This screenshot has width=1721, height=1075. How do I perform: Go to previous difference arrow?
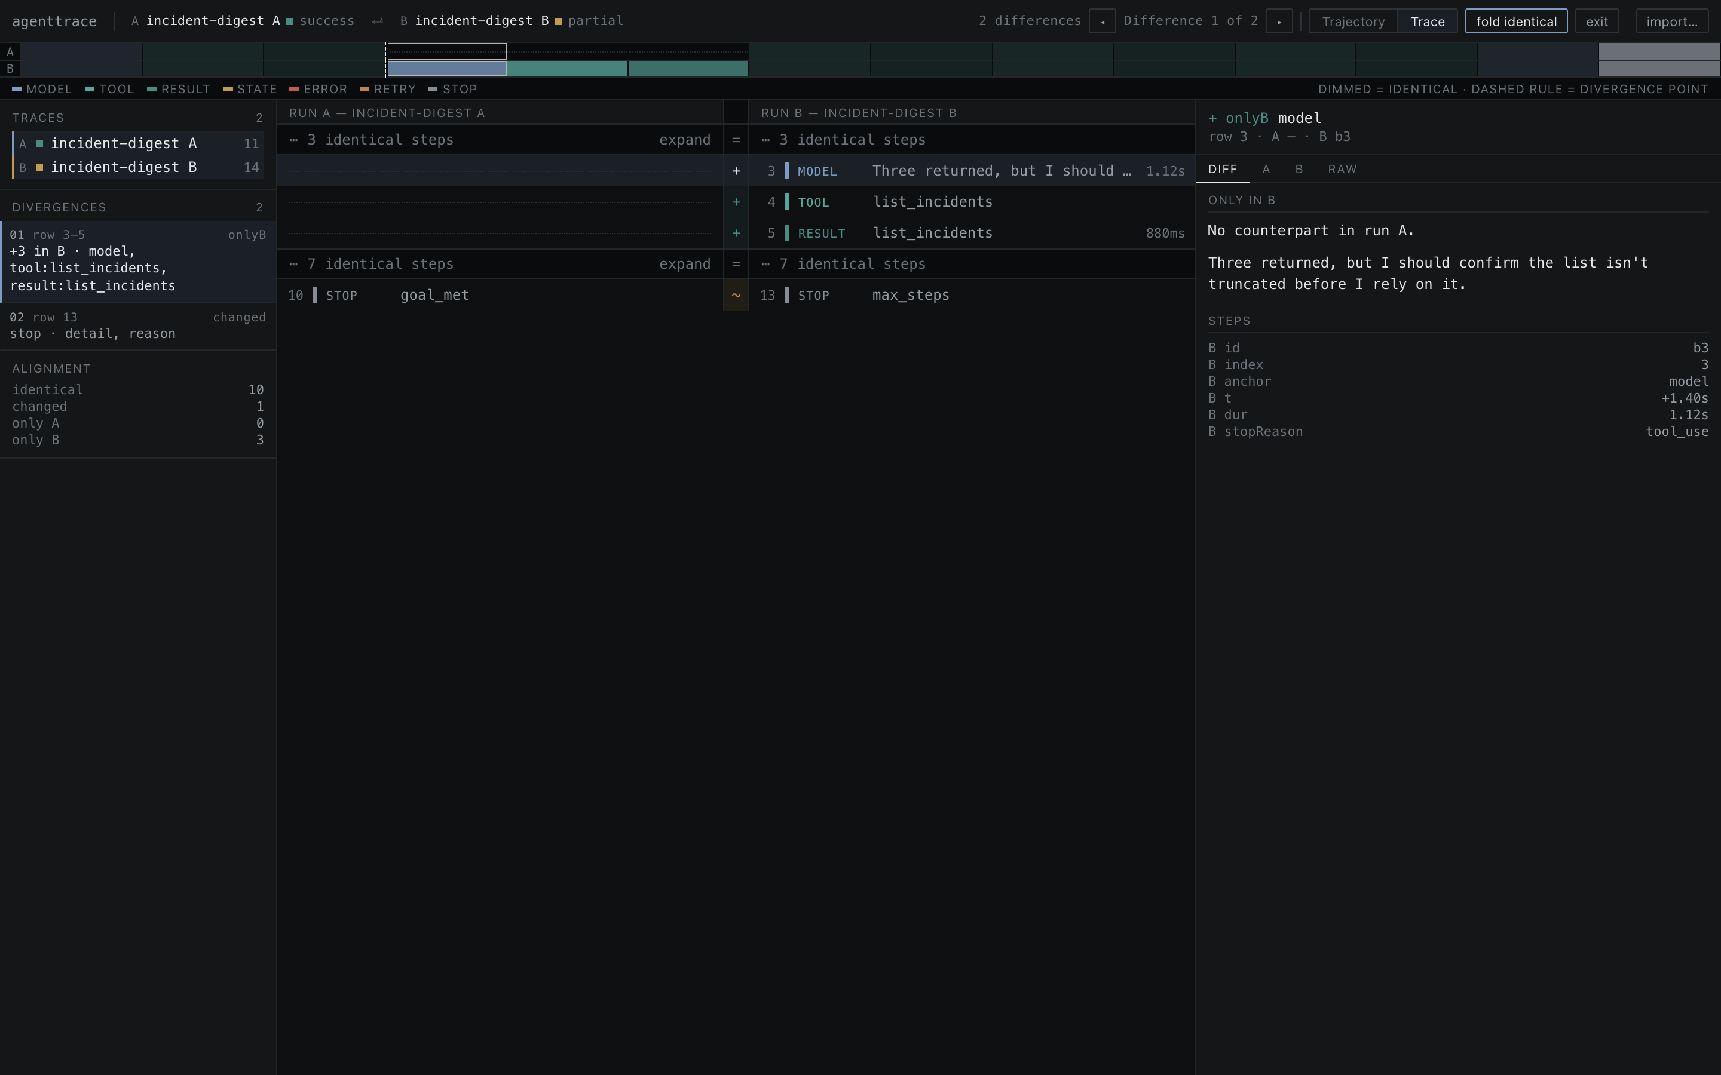pyautogui.click(x=1103, y=21)
